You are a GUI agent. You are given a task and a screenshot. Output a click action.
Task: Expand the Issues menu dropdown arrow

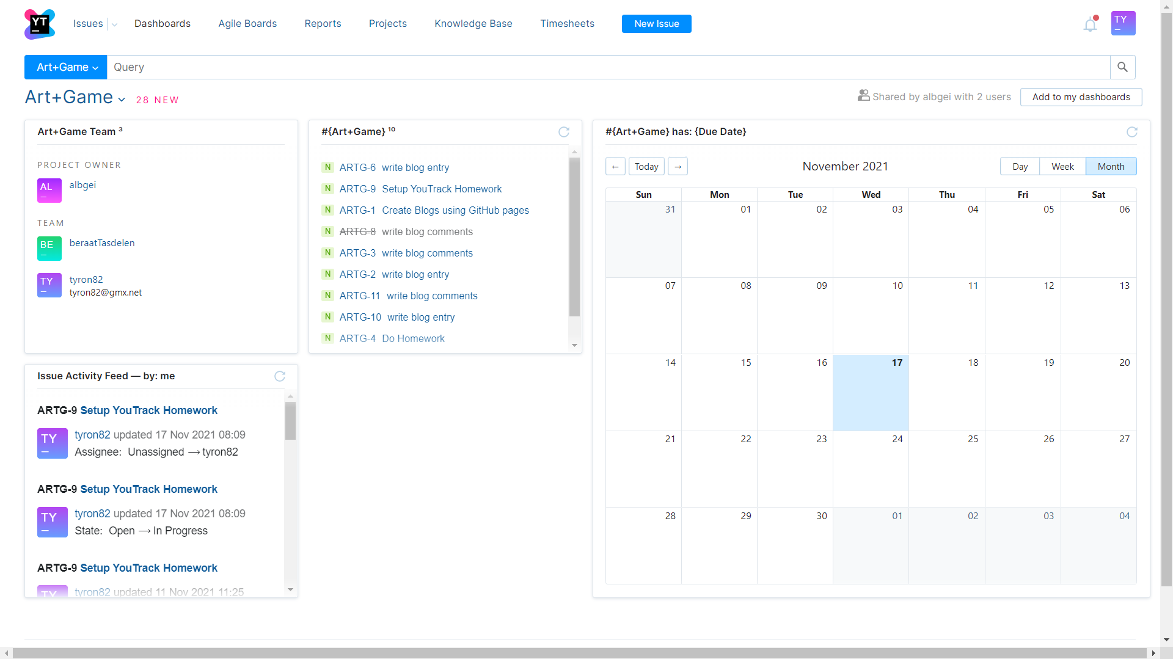click(x=114, y=24)
